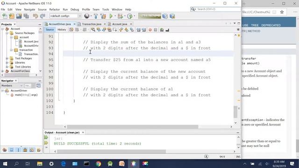This screenshot has width=299, height=168.
Task: Click the Navigator filter icon beside Members
Action: point(38,85)
